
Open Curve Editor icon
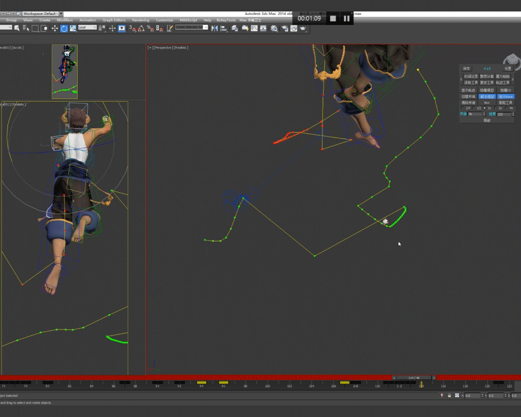pyautogui.click(x=254, y=29)
